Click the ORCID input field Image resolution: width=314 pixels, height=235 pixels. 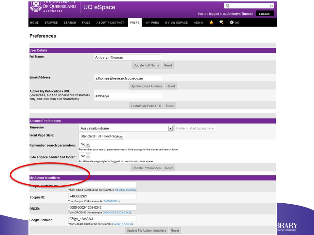102,208
